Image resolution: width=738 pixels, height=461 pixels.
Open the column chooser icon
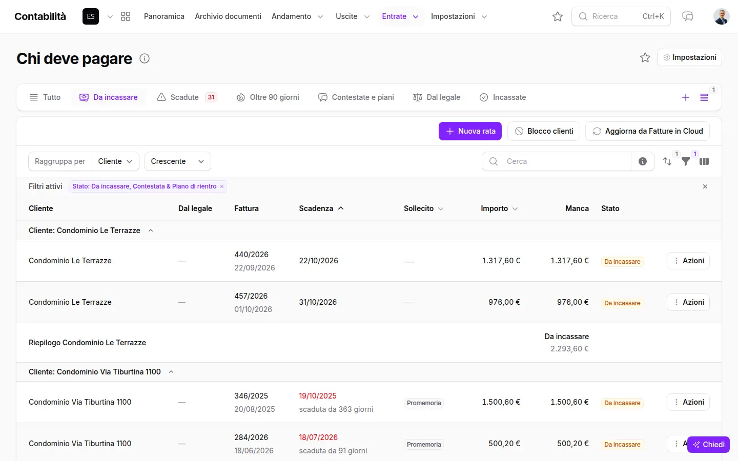tap(704, 161)
